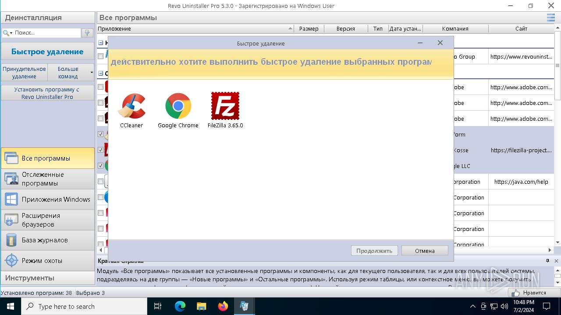Close the Краткая справка help panel
This screenshot has height=315, width=561.
point(556,261)
